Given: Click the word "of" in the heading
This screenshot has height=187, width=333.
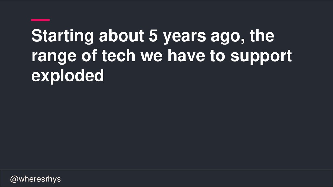Looking at the screenshot, I should [x=89, y=56].
